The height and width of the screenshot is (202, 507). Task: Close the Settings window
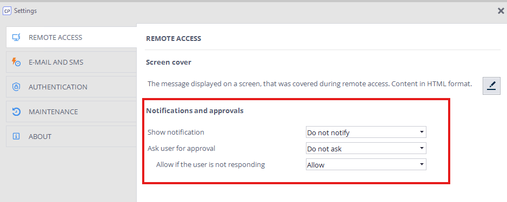click(x=501, y=11)
